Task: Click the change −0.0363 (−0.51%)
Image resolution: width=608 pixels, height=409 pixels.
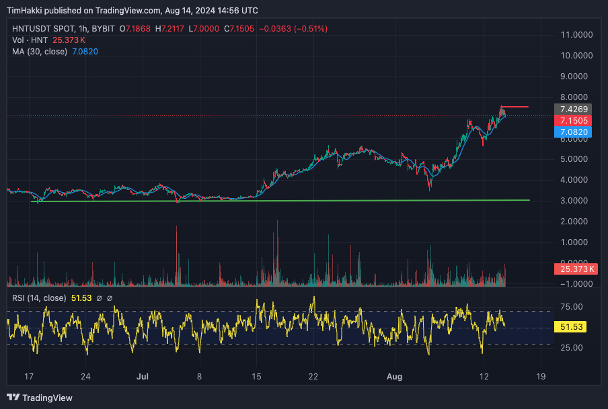Action: (293, 29)
